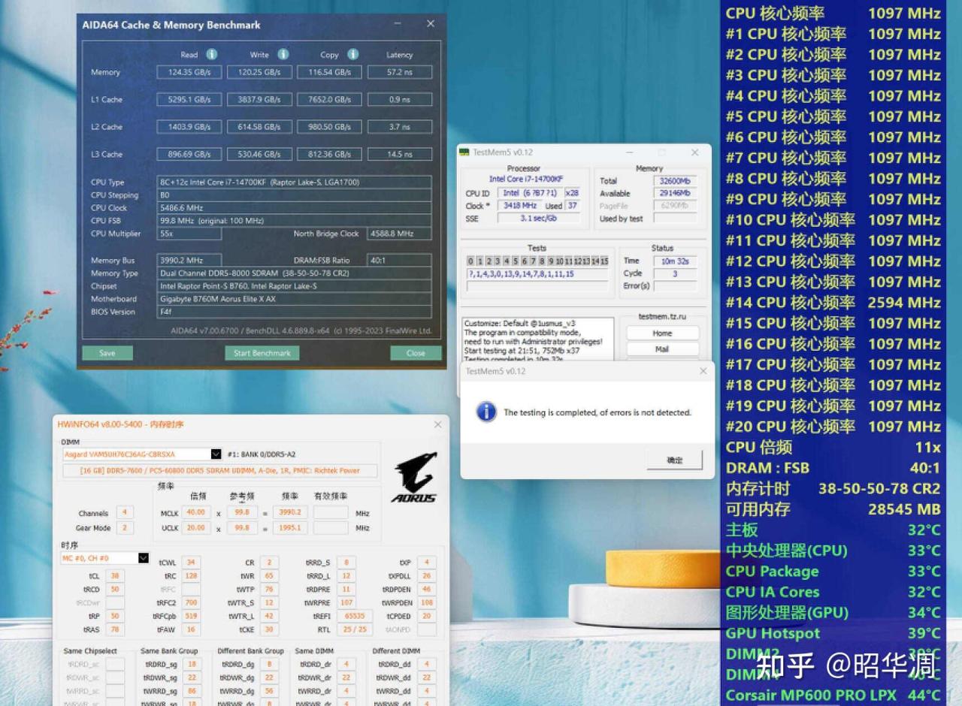Click the Cycle value 3 in TestMem5
The height and width of the screenshot is (706, 962).
[x=675, y=273]
